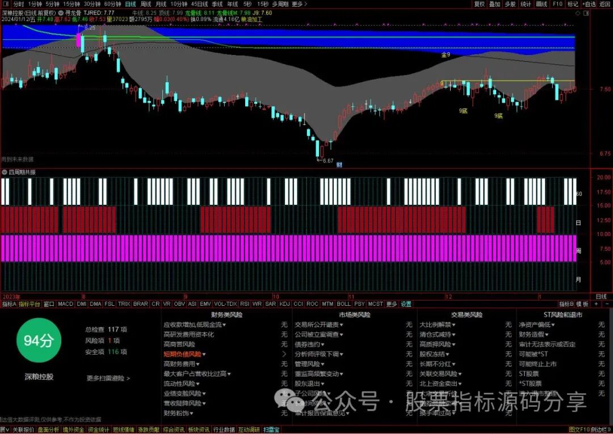613x434 pixels.
Task: Open 指标平台 in the indicator bar
Action: tap(30, 304)
